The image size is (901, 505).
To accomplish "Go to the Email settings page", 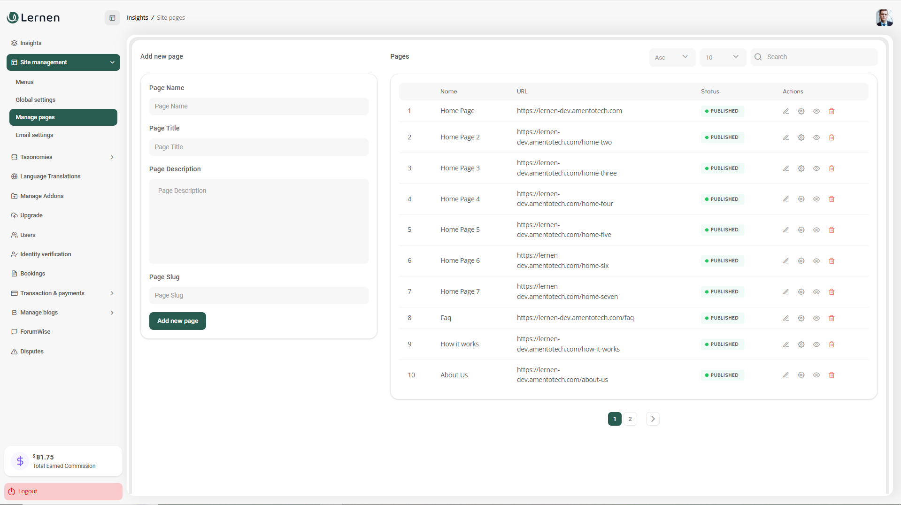I will point(34,135).
